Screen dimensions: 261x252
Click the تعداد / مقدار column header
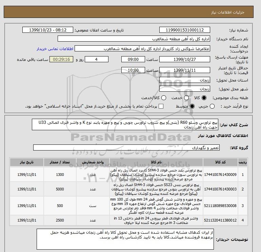coord(60,162)
